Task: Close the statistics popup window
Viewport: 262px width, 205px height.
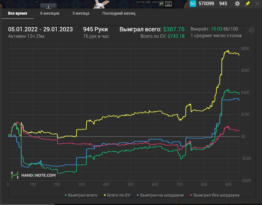Action: (258, 3)
